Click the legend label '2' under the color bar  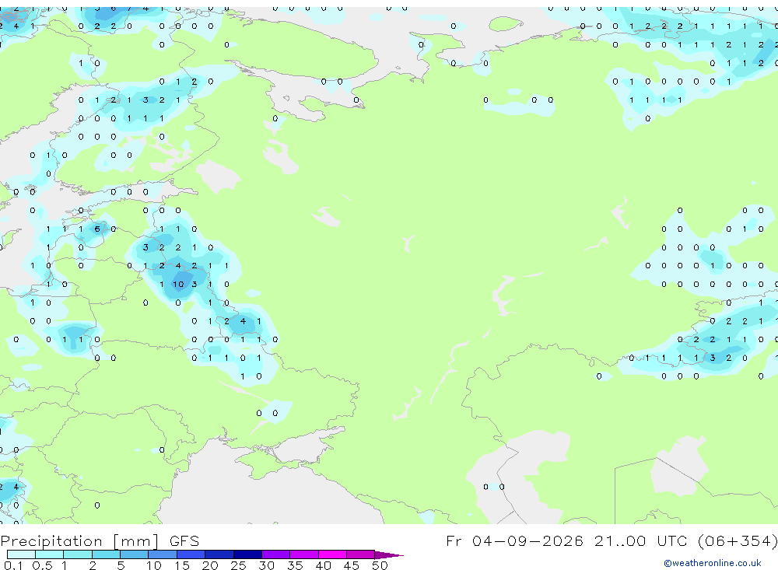tap(93, 565)
